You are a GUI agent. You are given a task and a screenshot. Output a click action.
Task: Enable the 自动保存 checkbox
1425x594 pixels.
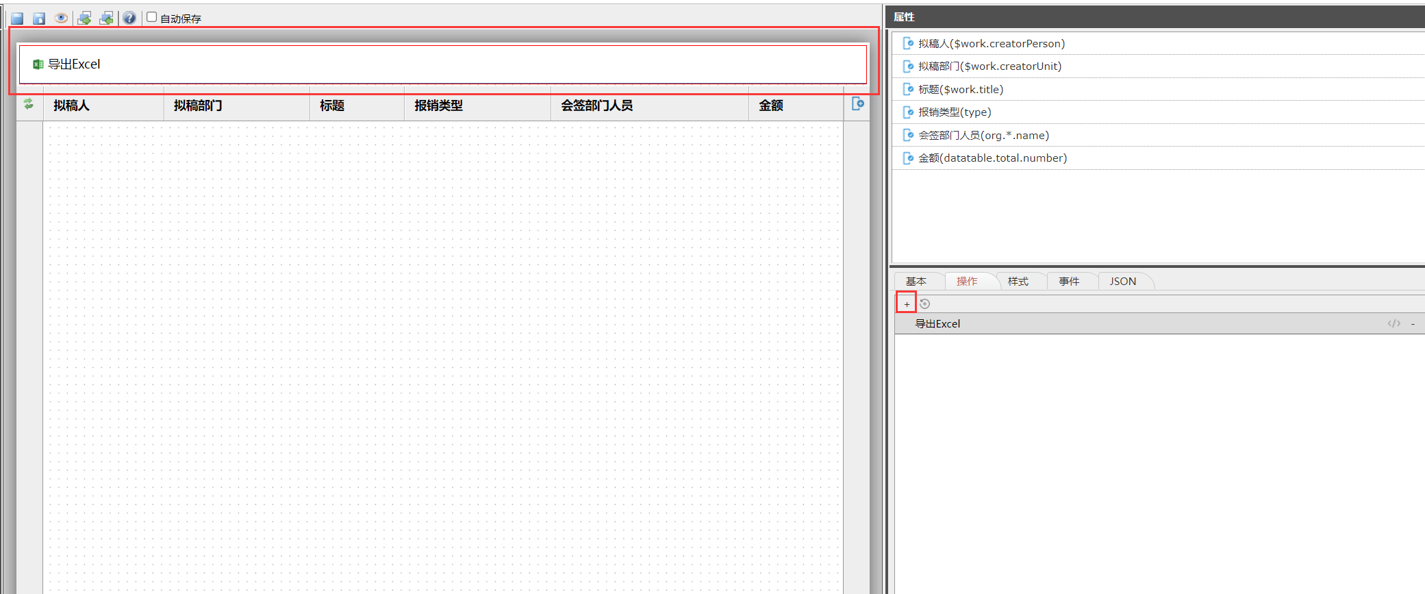click(152, 17)
